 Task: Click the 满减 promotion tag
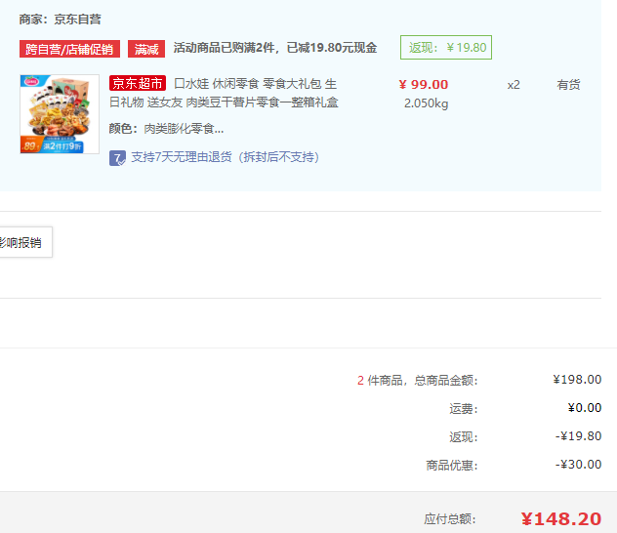click(146, 49)
